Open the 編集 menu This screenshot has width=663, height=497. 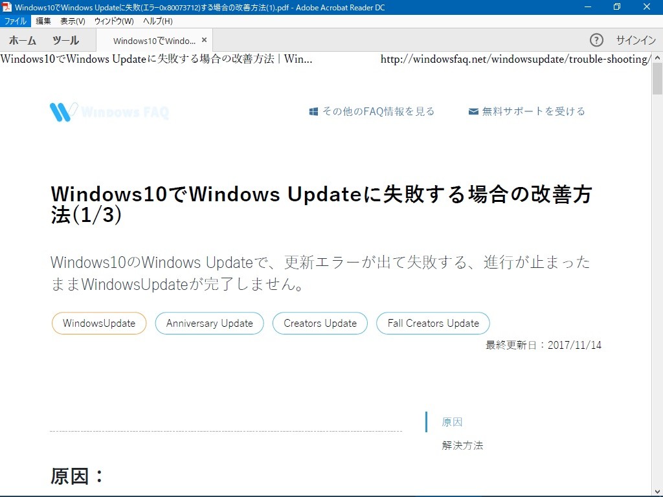click(43, 21)
